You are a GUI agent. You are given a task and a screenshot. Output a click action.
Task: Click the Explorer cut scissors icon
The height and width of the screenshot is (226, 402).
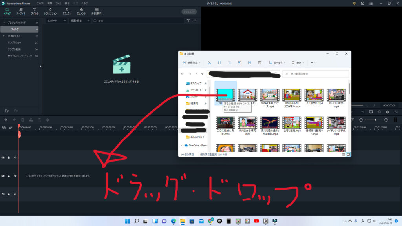pyautogui.click(x=209, y=62)
